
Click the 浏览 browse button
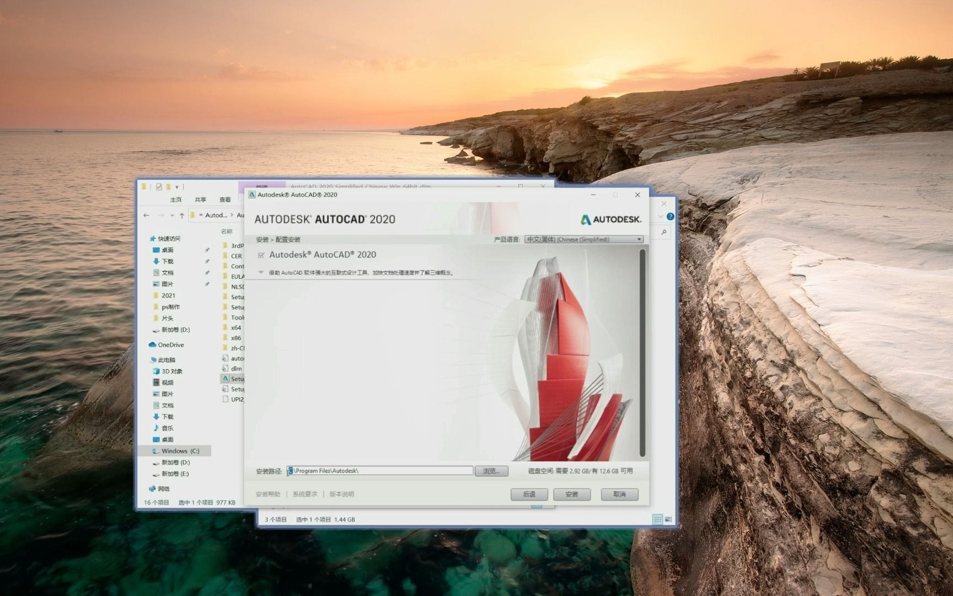491,471
